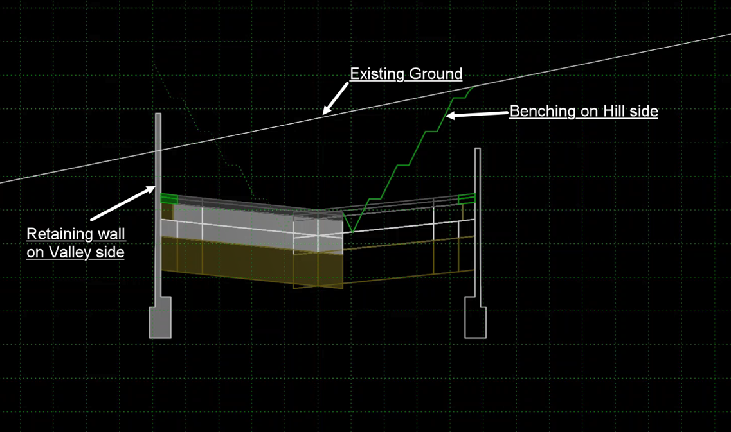The width and height of the screenshot is (731, 432).
Task: Click the V-shaped bottom of the green benching
Action: (352, 231)
